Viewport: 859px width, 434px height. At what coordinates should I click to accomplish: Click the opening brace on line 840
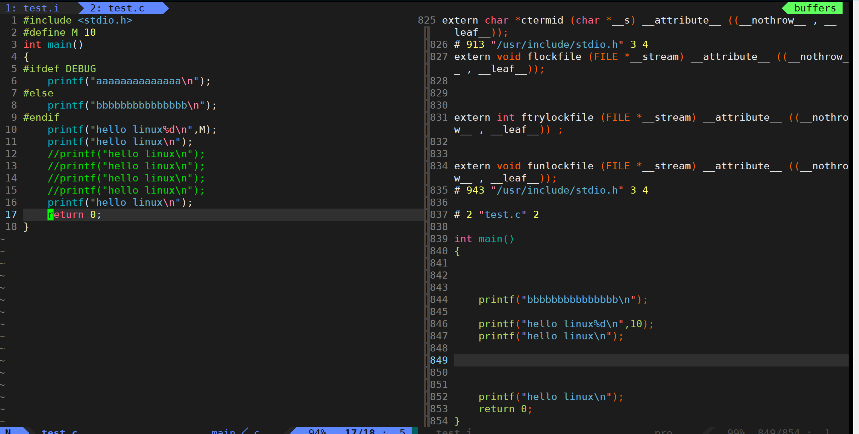[457, 251]
